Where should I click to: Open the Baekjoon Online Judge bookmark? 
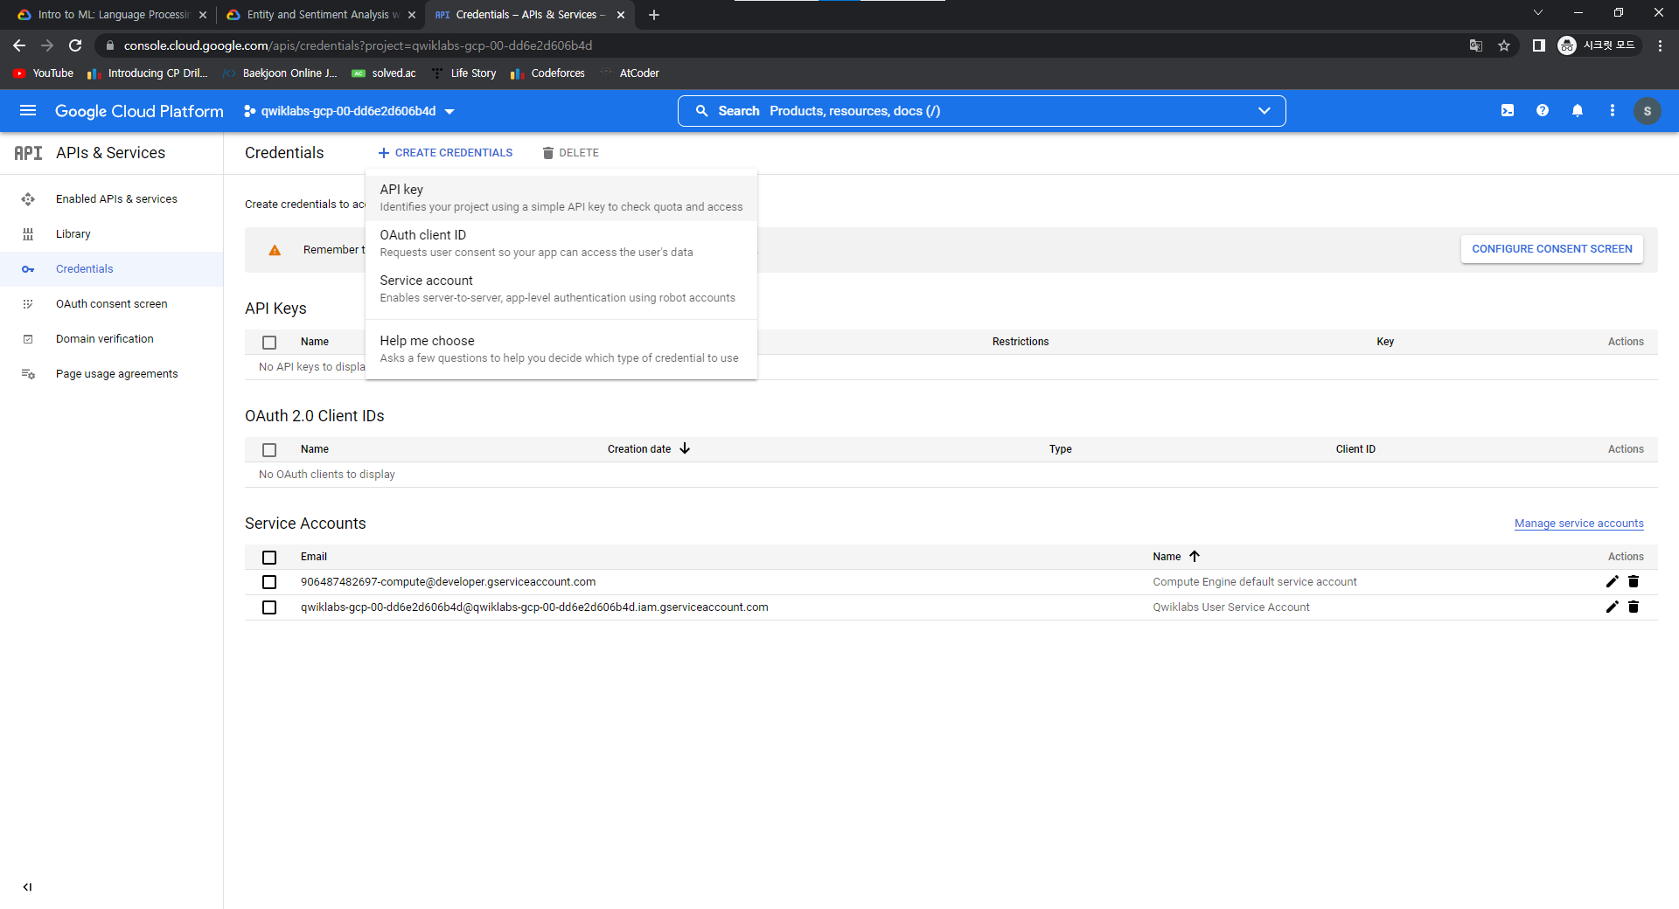click(x=280, y=73)
